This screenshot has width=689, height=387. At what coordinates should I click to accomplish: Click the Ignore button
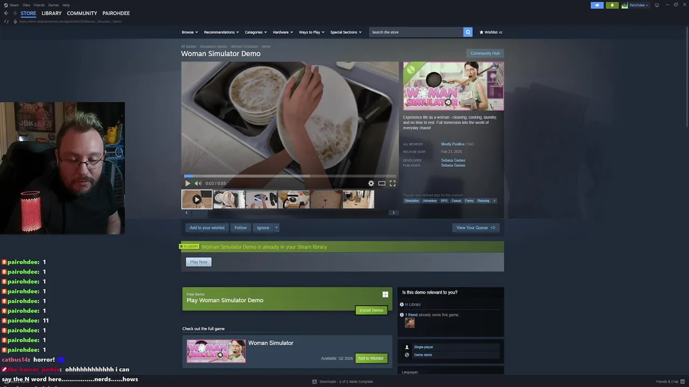[263, 227]
